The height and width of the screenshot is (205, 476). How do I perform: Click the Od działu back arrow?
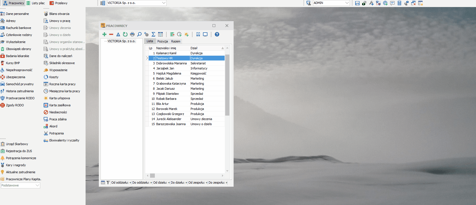(x=169, y=183)
